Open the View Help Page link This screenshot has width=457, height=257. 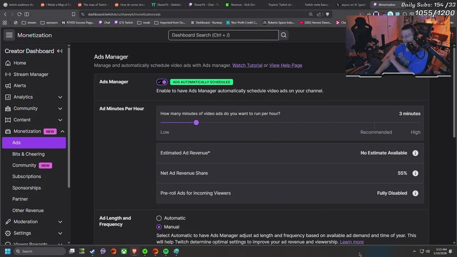coord(286,65)
